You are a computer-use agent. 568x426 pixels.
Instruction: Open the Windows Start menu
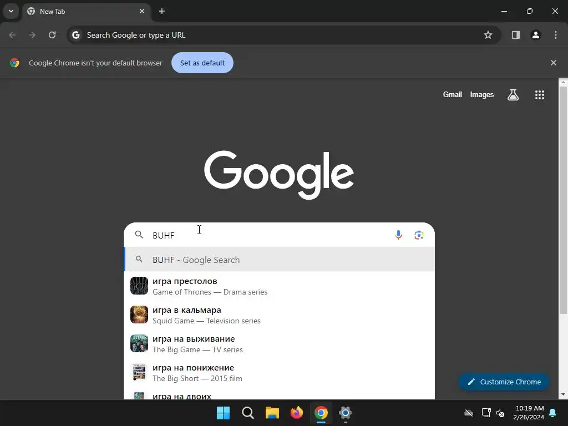point(223,413)
